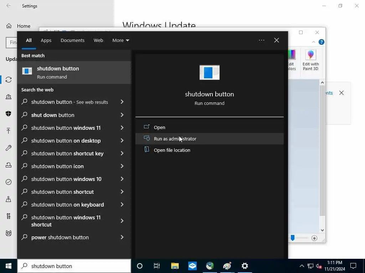Expand the More filter dropdown

(x=120, y=41)
